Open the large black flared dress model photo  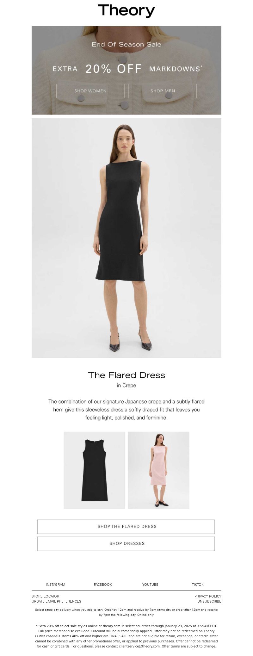[126, 238]
